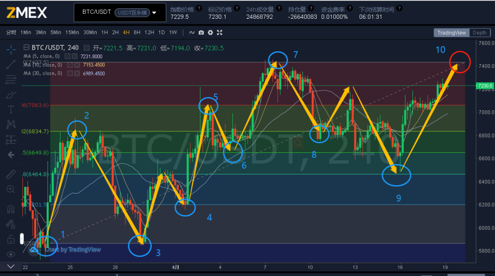Switch to the Depth chart tab
The height and width of the screenshot is (276, 495).
click(479, 32)
